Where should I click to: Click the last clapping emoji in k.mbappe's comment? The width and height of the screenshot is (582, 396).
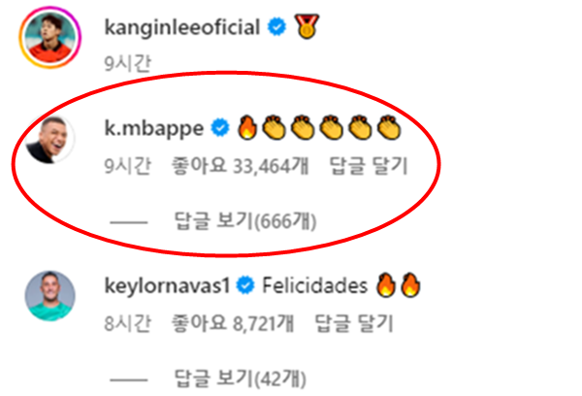[389, 127]
